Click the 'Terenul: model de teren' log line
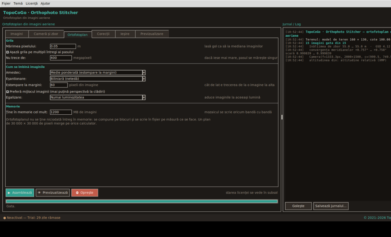Image resolution: width=391 pixels, height=237 pixels. (347, 39)
